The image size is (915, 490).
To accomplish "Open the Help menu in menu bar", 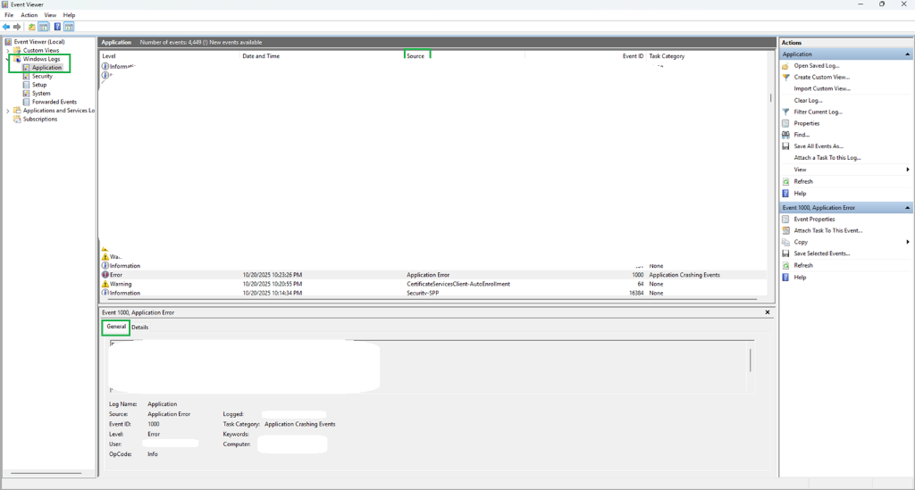I will point(69,15).
